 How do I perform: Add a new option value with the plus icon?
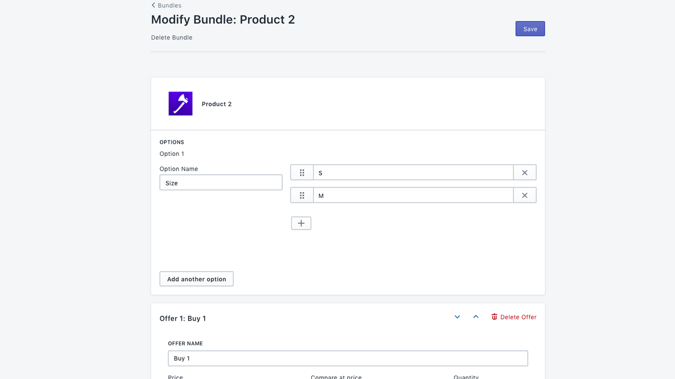(301, 223)
